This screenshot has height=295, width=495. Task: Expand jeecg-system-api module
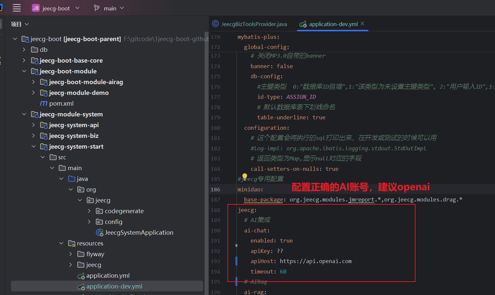coord(33,125)
